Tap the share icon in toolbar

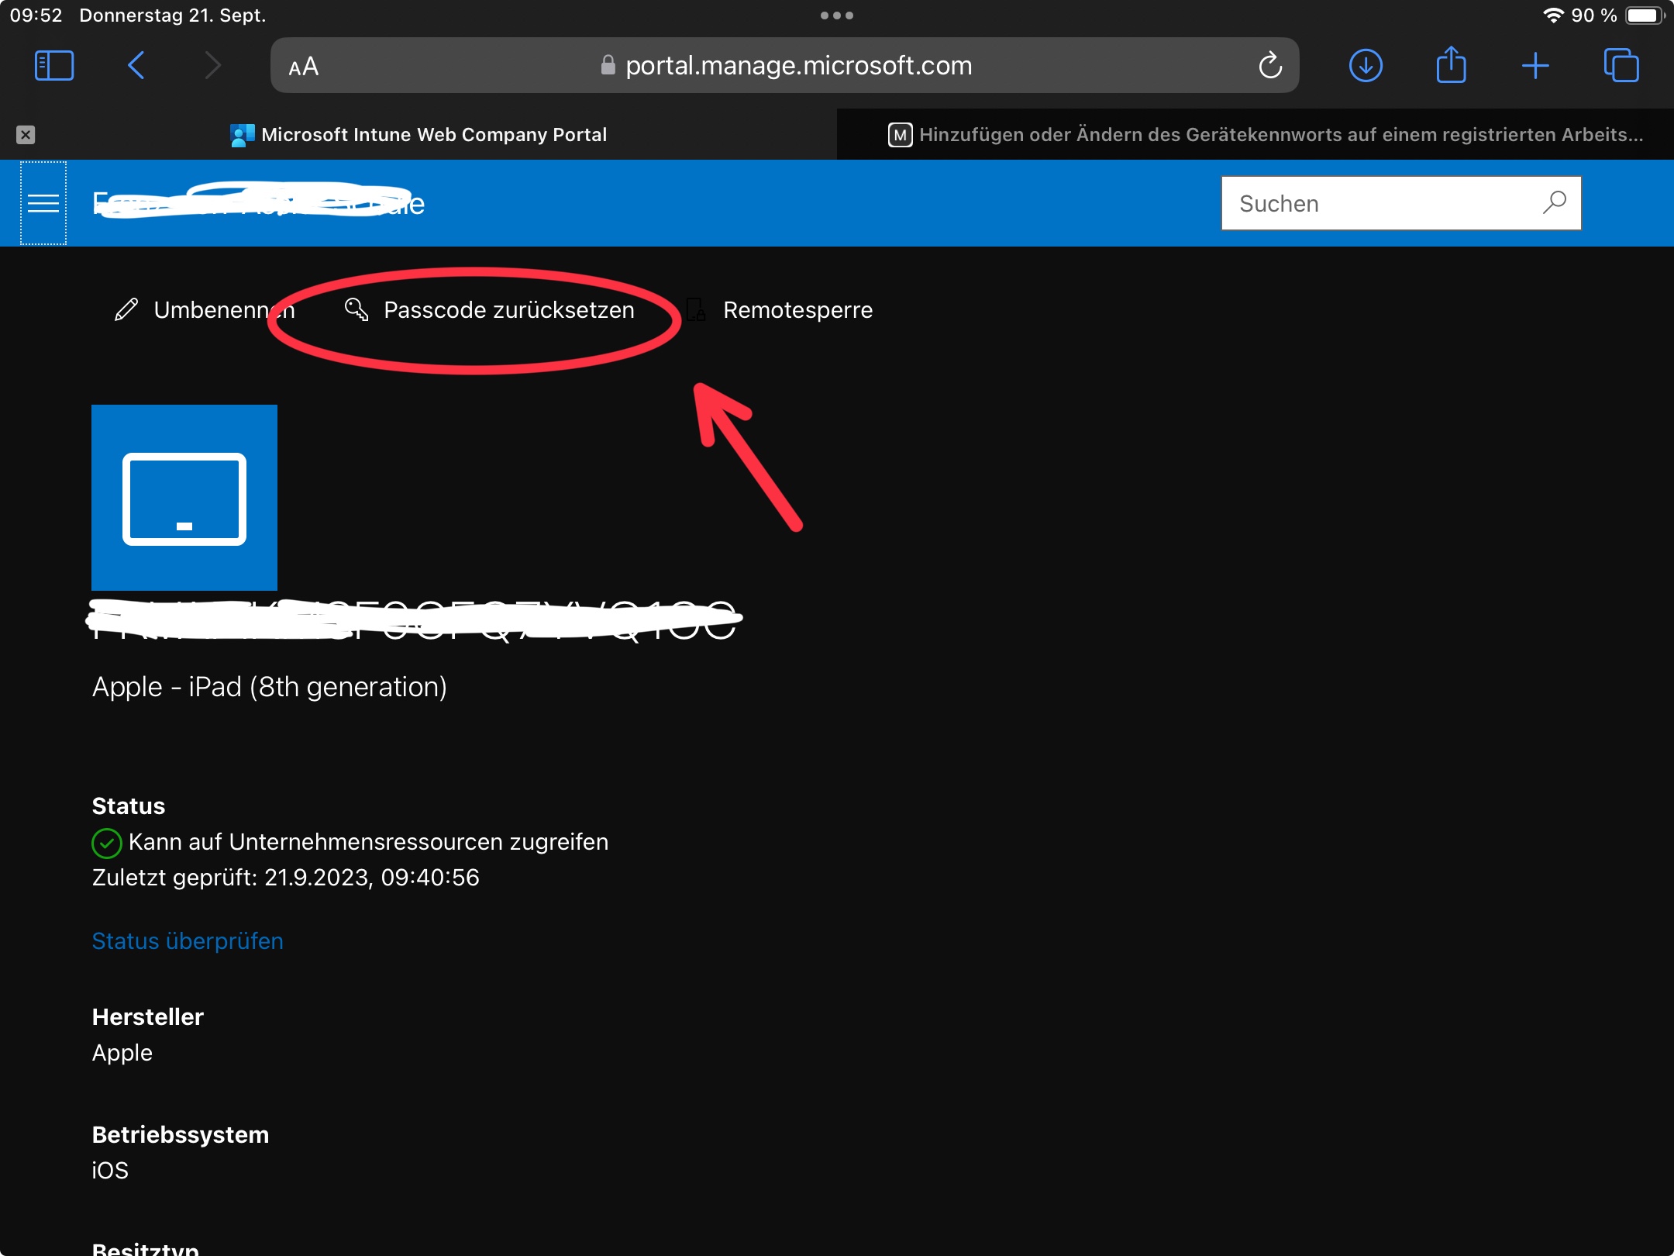(x=1451, y=66)
